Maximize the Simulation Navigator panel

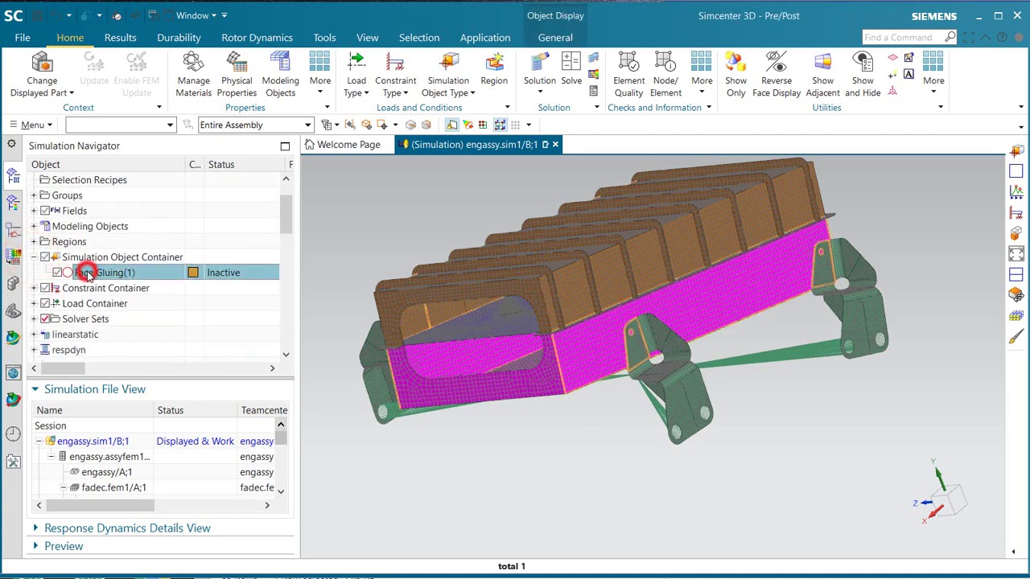[x=285, y=146]
